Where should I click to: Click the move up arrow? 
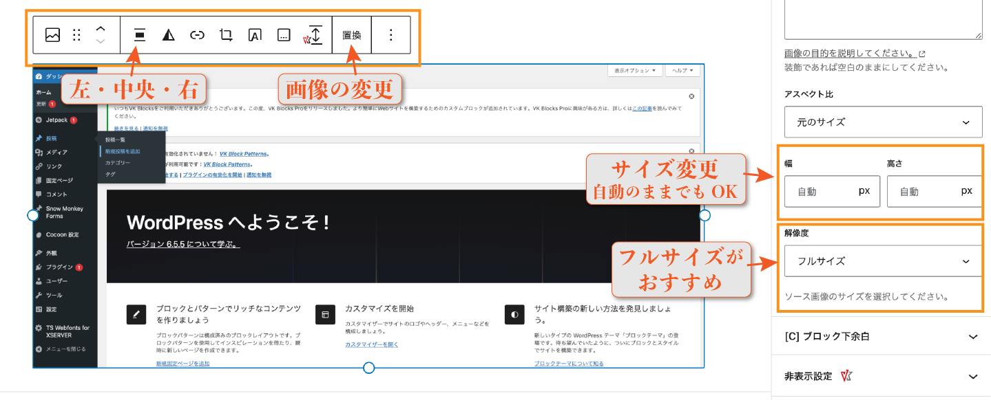(101, 29)
